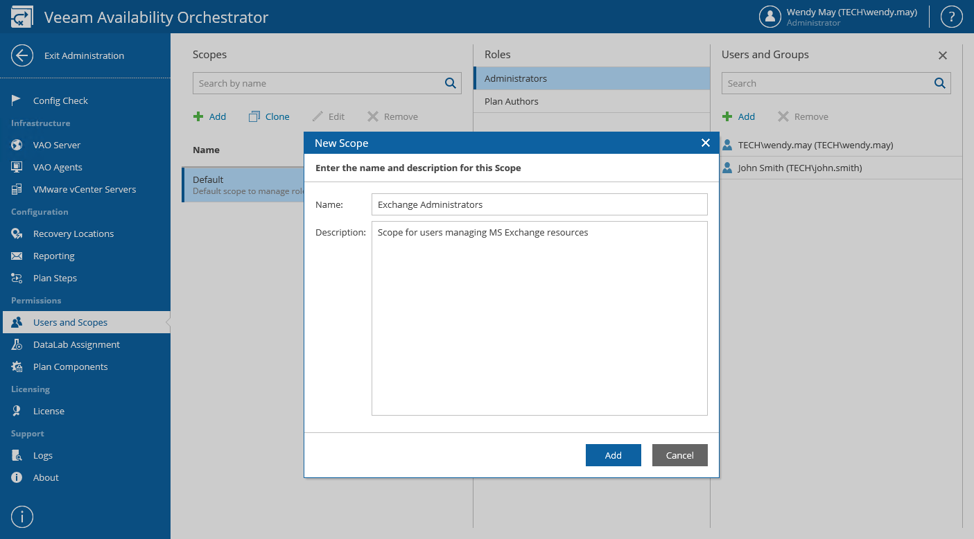The image size is (974, 539).
Task: Click inside the Description text area
Action: [539, 318]
